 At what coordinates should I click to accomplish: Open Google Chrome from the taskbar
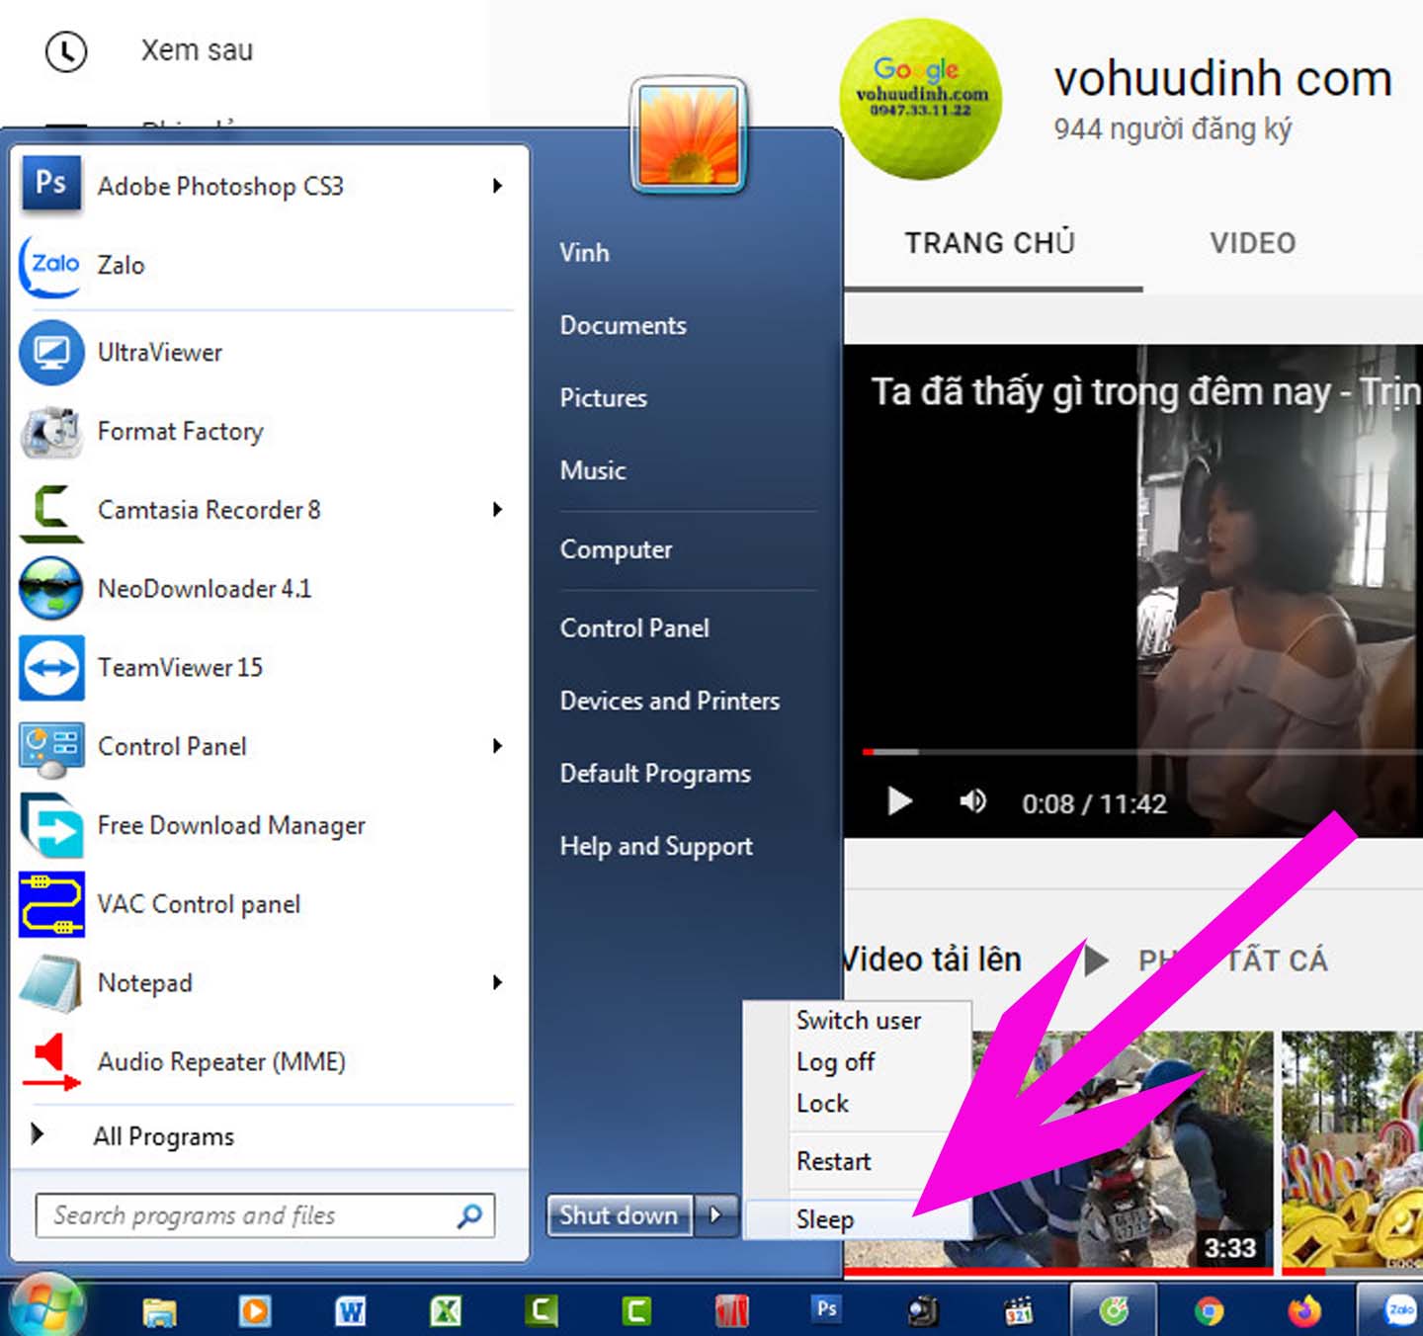1209,1311
